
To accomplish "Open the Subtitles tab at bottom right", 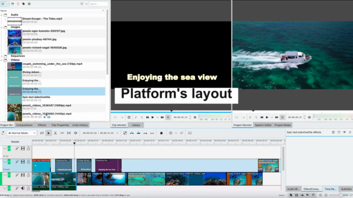I will tap(346, 189).
